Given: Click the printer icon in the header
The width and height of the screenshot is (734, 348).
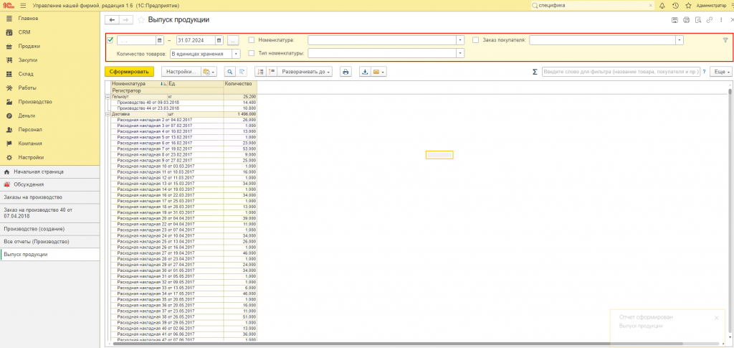Looking at the screenshot, I should click(686, 20).
